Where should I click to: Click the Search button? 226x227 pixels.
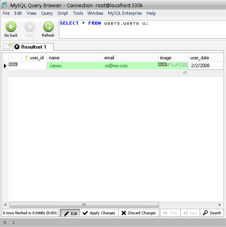click(212, 213)
